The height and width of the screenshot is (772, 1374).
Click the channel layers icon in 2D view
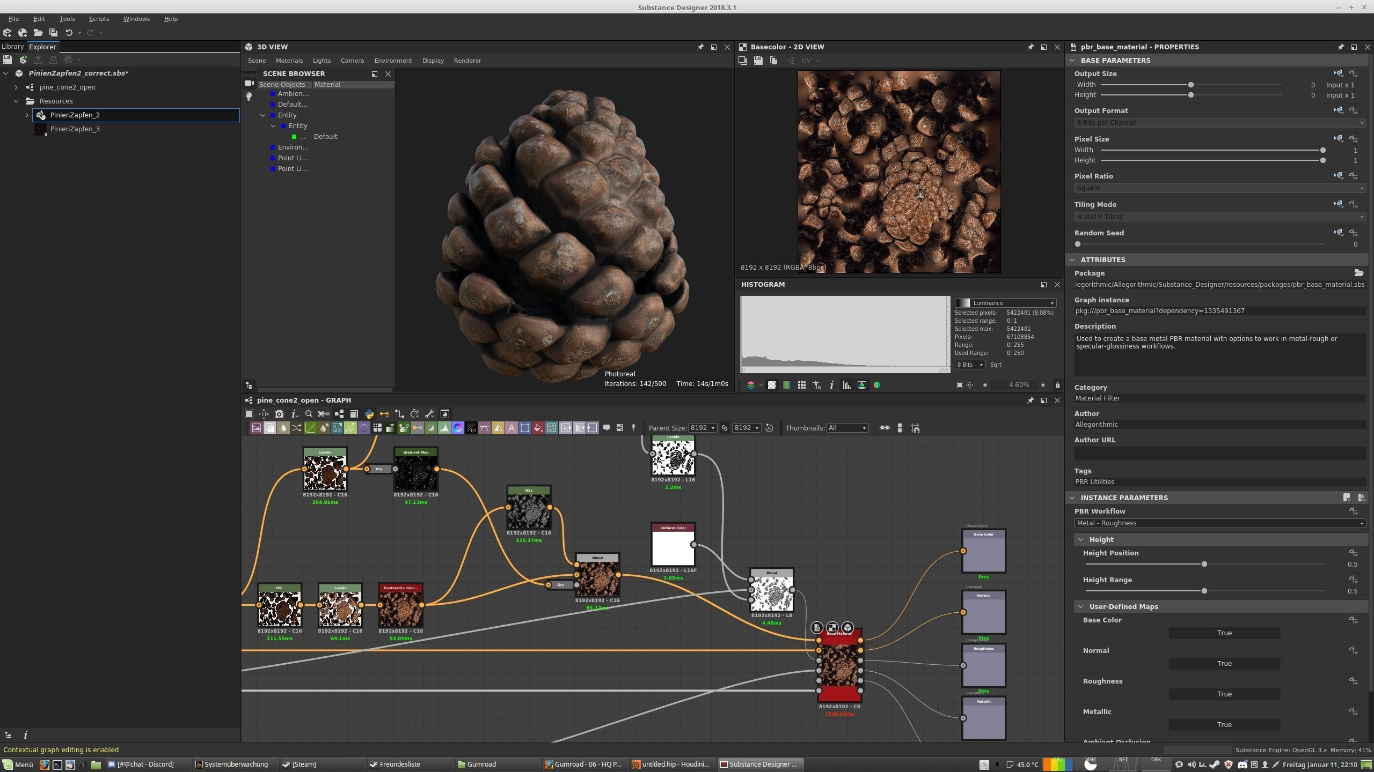(x=751, y=385)
